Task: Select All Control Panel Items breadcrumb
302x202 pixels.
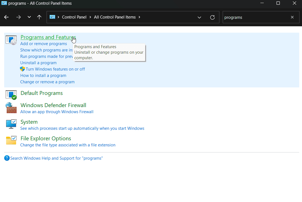Action: tap(115, 17)
